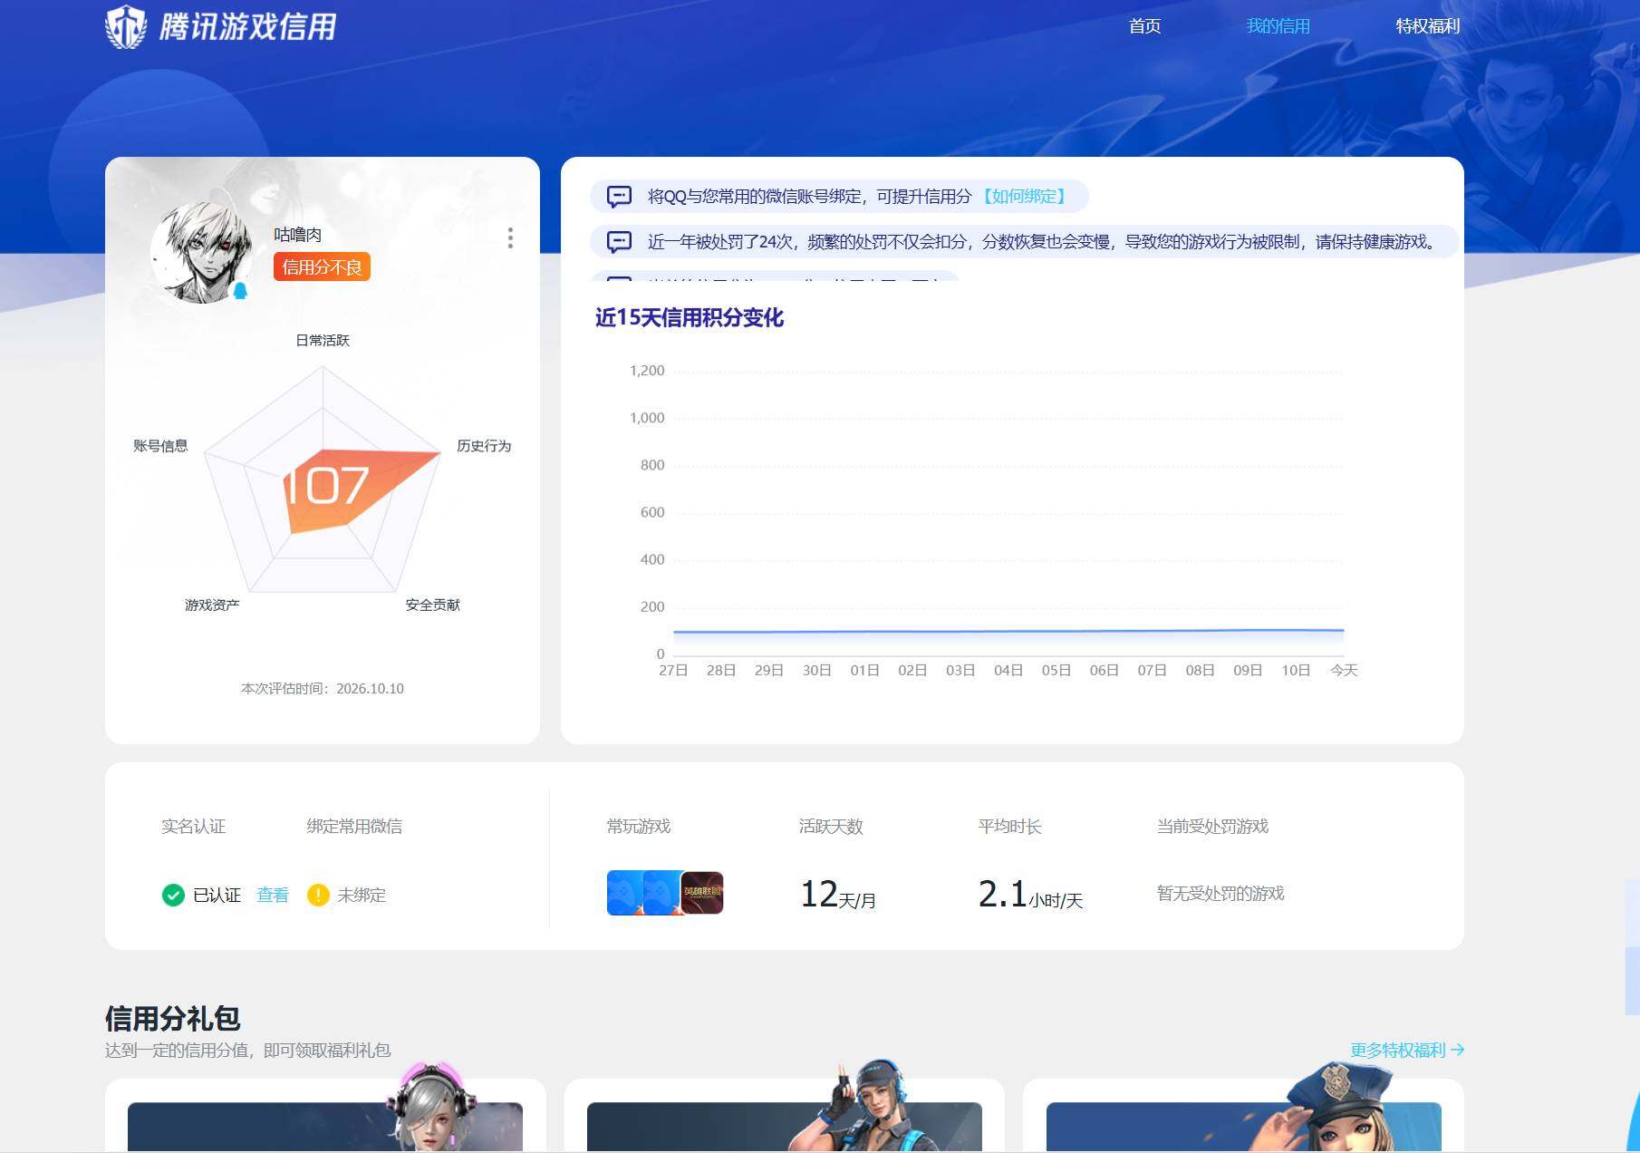The width and height of the screenshot is (1640, 1153).
Task: Click the 05日 label on chart axis
Action: pos(1056,670)
